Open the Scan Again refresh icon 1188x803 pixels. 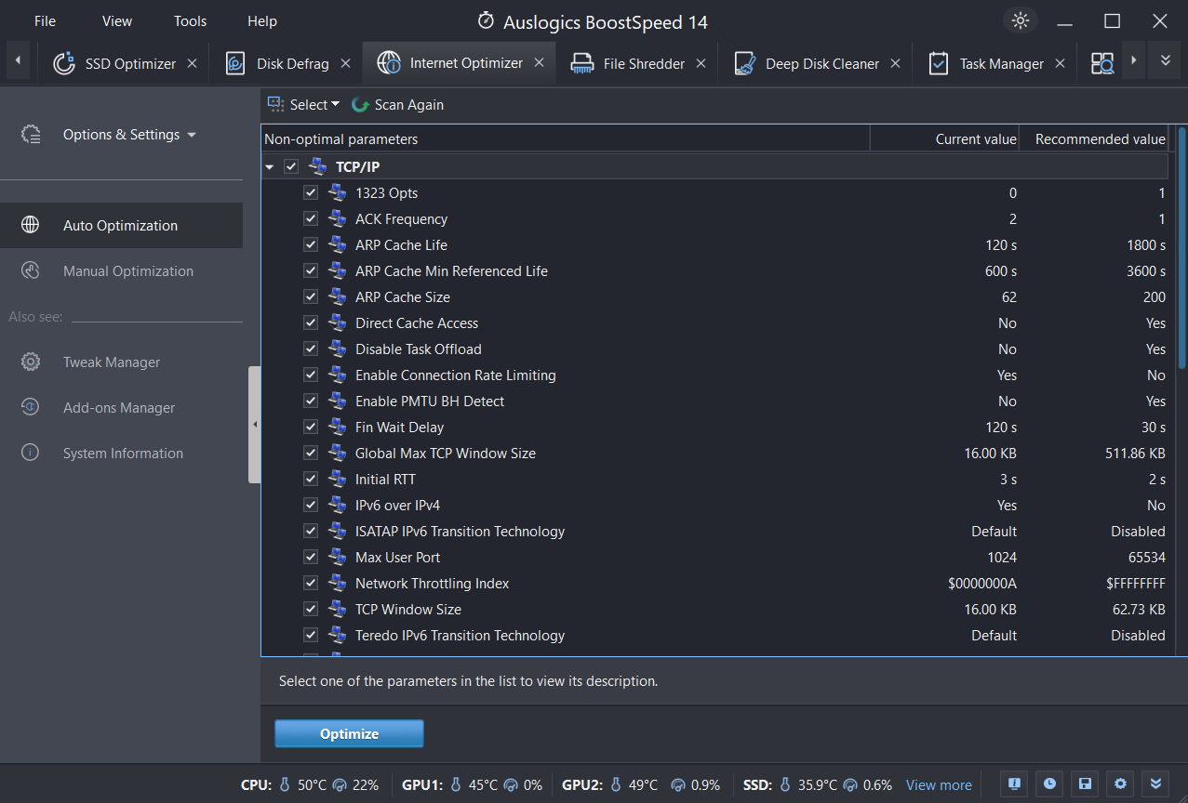(360, 105)
